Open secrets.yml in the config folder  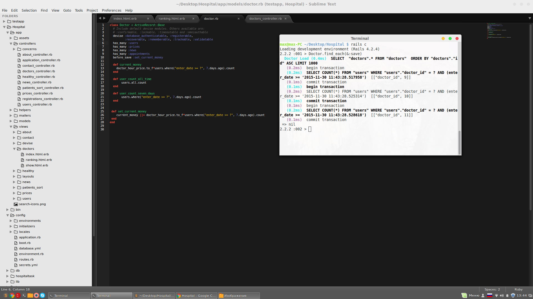click(x=28, y=265)
